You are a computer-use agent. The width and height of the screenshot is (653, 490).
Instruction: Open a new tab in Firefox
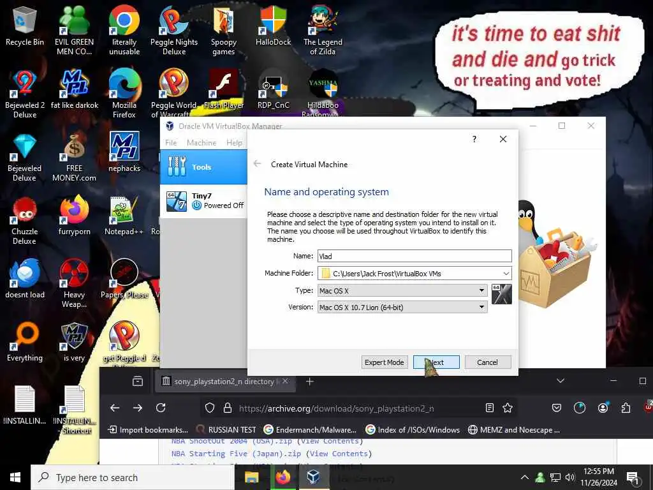(309, 382)
